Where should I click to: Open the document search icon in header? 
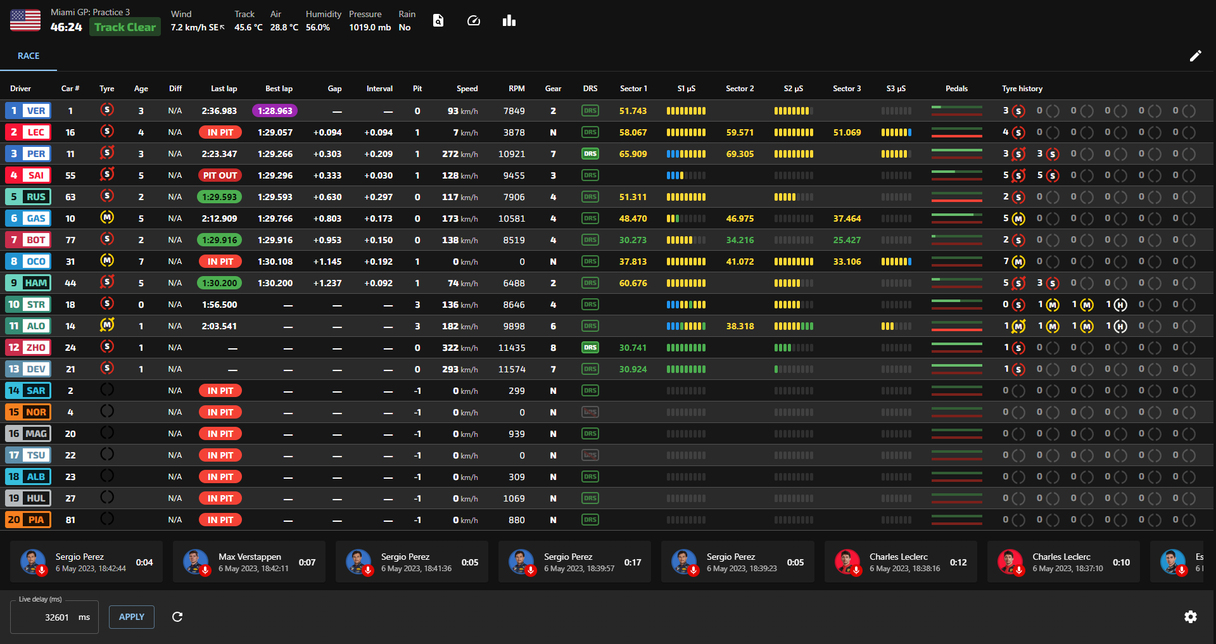(438, 21)
